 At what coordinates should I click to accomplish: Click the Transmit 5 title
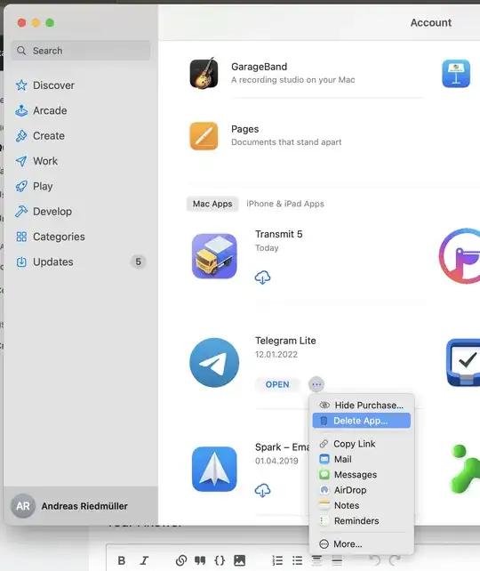pos(279,234)
